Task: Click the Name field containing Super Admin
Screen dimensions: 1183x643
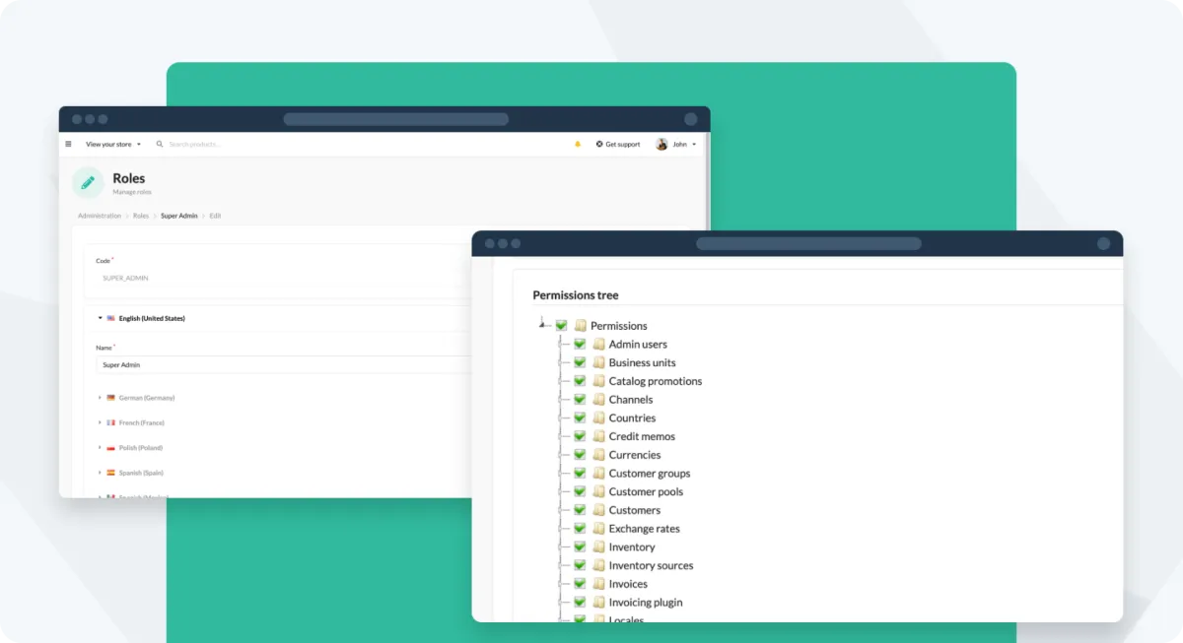Action: (x=286, y=364)
